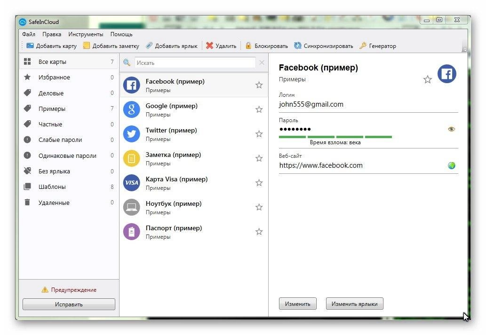The image size is (486, 335).
Task: Click the large Facebook logo in details
Action: [x=446, y=74]
